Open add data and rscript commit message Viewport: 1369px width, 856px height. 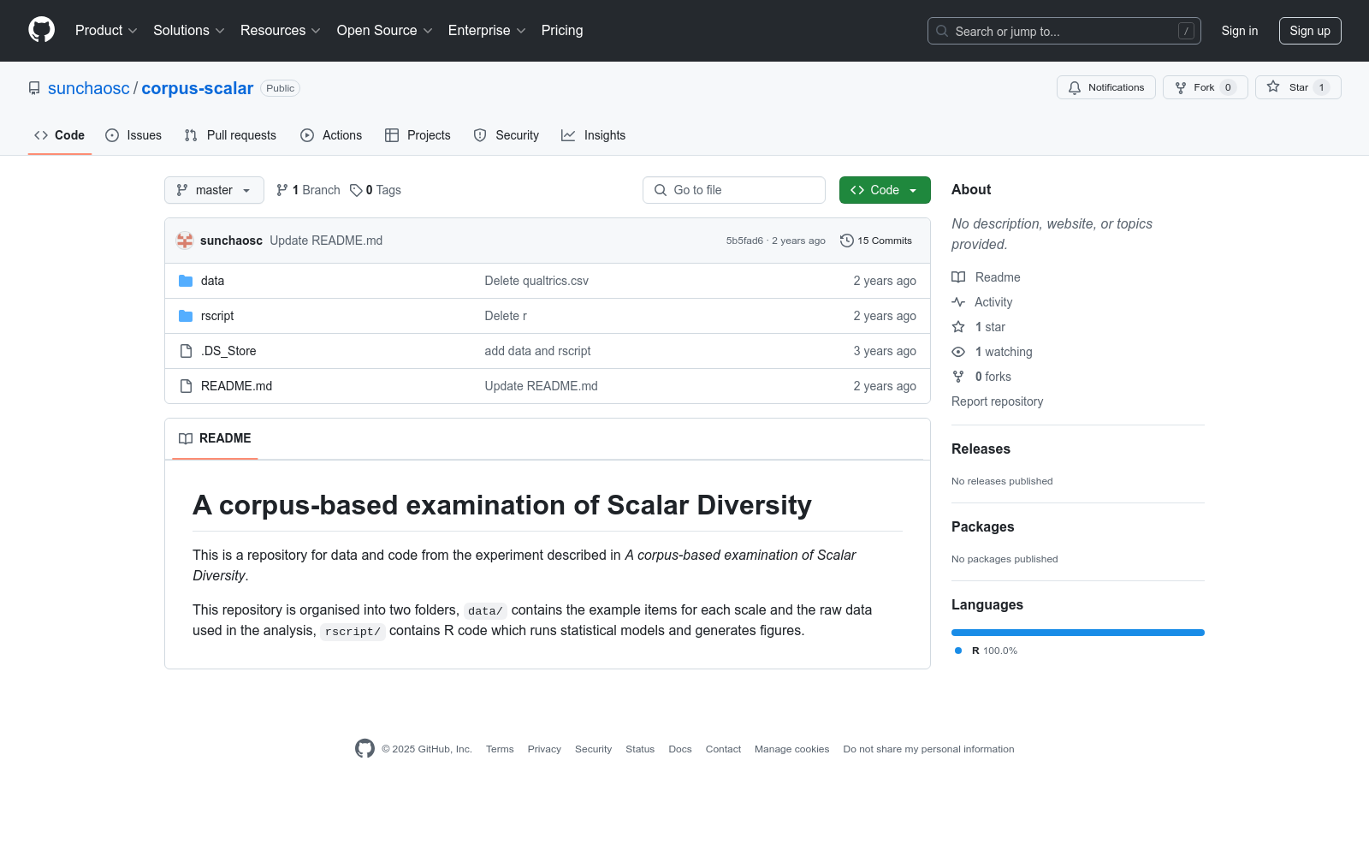(537, 351)
